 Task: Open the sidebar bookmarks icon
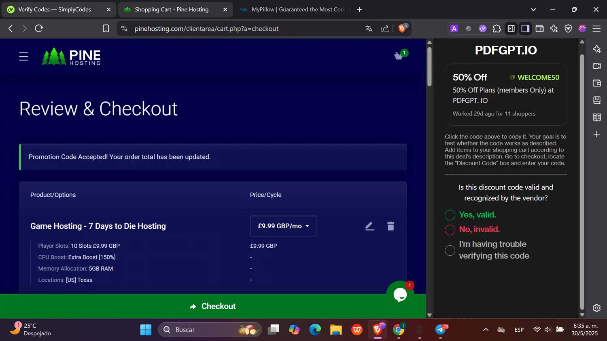point(597,100)
